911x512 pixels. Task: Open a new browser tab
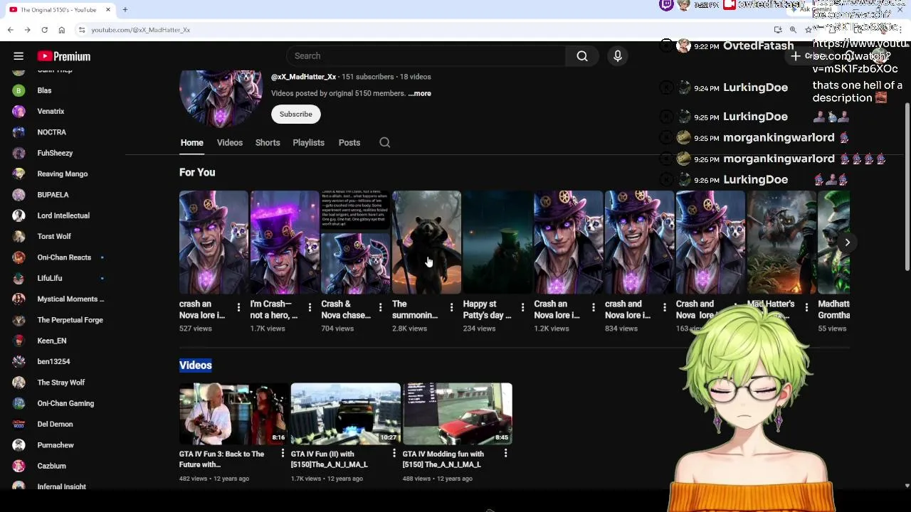(125, 10)
